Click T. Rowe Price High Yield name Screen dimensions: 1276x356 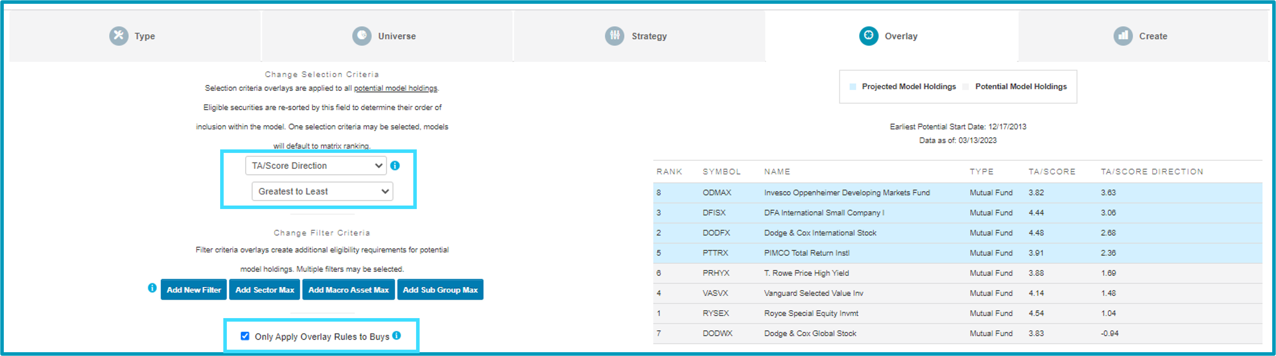pos(807,273)
